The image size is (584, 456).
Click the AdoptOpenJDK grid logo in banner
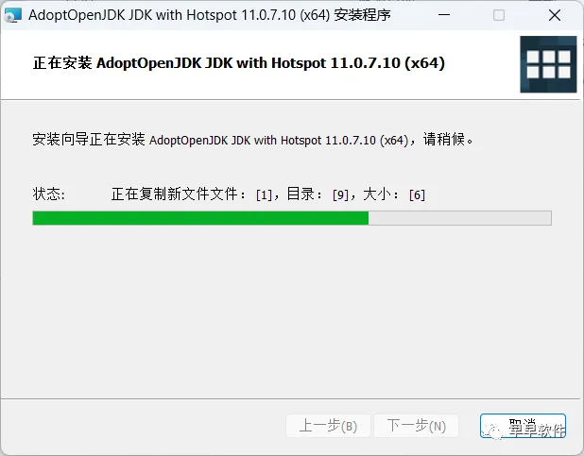pos(548,64)
